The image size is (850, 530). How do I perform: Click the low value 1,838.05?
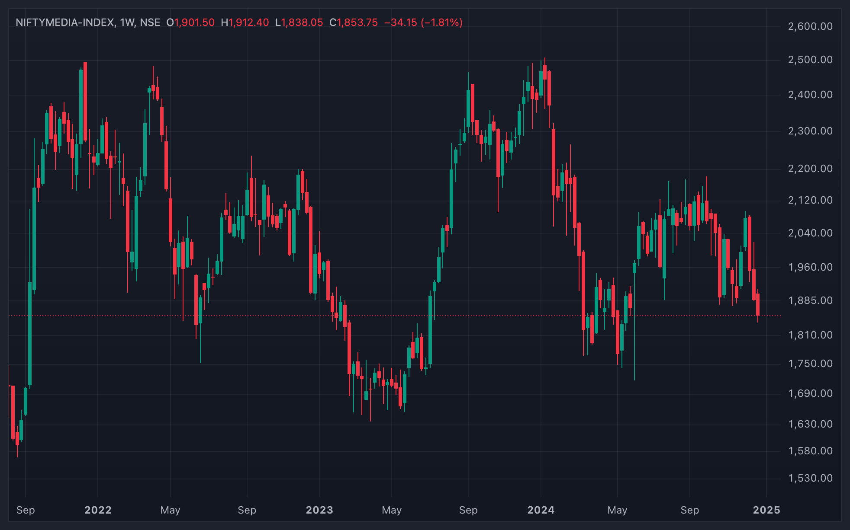(x=302, y=22)
